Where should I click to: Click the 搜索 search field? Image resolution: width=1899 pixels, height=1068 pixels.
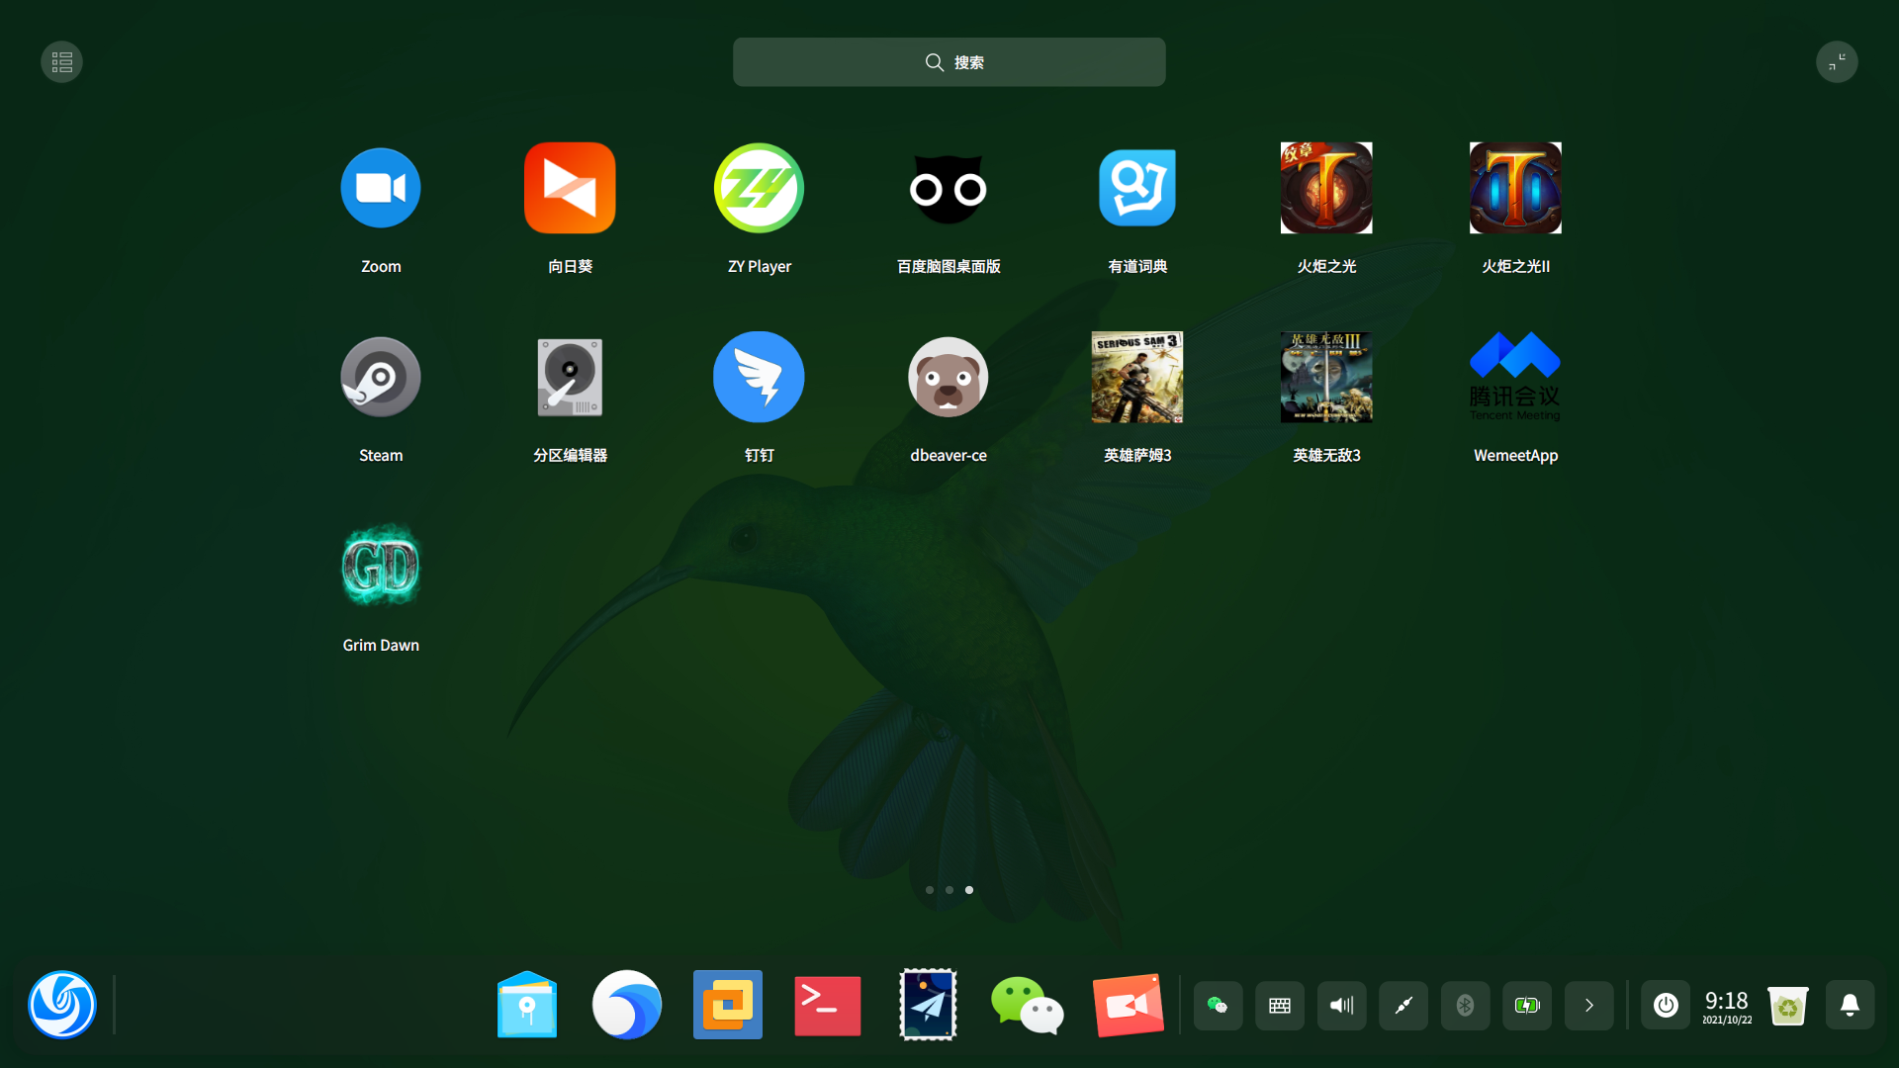pos(949,62)
